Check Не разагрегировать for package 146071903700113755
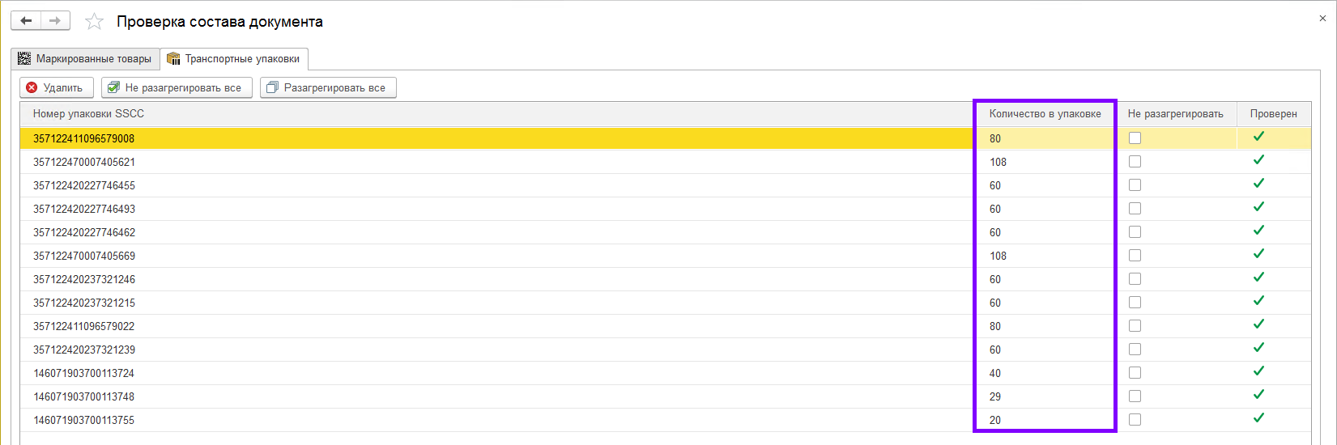This screenshot has height=445, width=1337. click(1135, 420)
